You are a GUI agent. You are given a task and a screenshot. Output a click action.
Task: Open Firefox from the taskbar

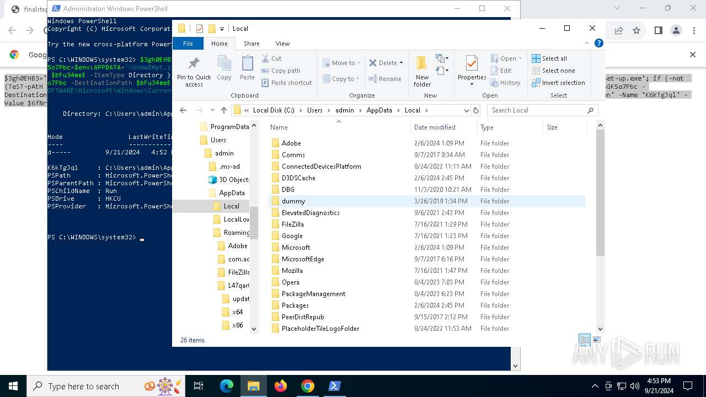click(281, 386)
